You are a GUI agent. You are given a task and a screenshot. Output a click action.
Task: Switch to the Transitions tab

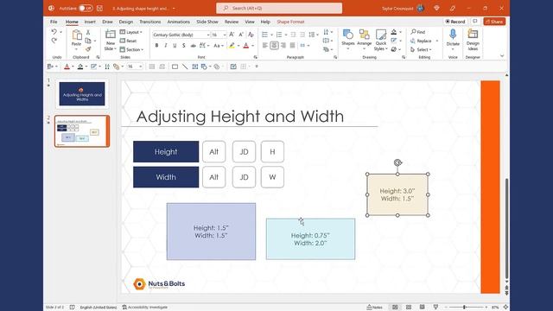tap(149, 22)
